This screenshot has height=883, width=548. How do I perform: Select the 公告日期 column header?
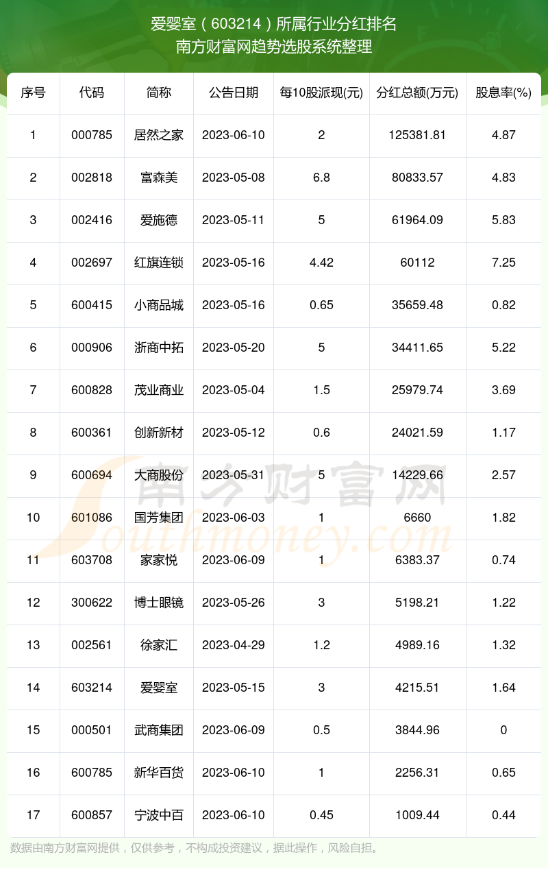click(x=233, y=93)
